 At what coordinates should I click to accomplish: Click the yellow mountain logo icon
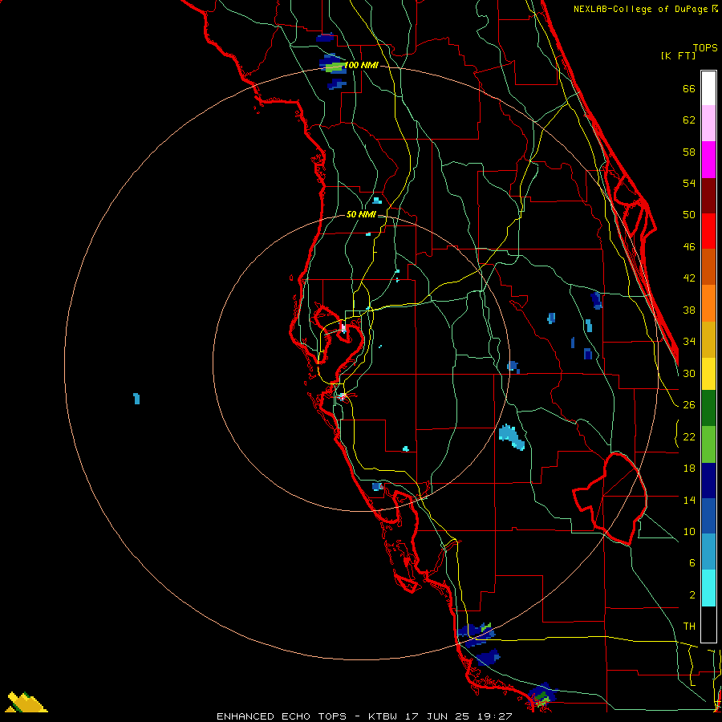[x=26, y=702]
